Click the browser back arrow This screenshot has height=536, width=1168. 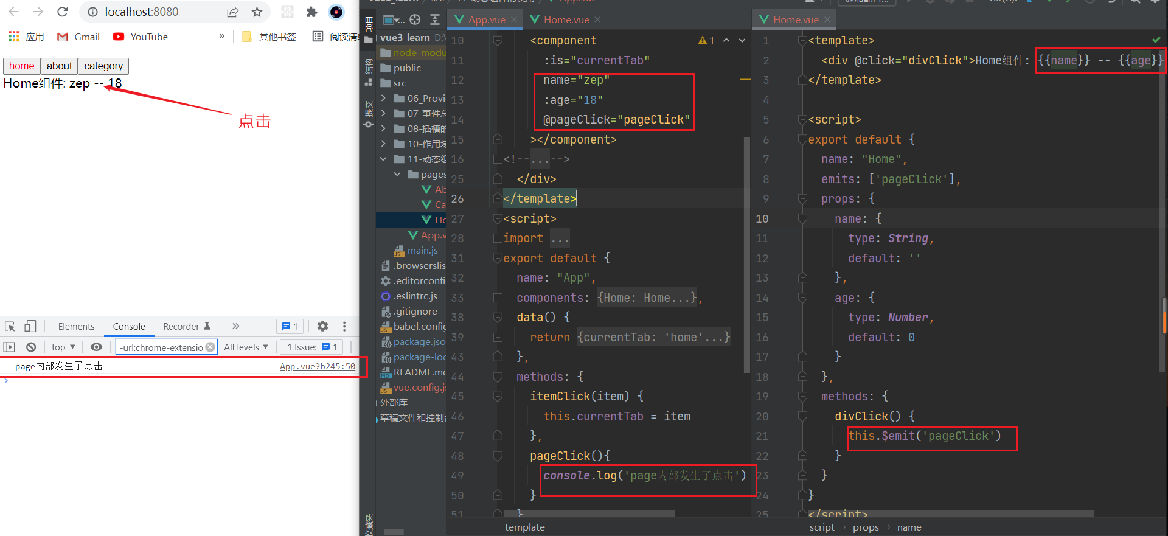coord(14,12)
